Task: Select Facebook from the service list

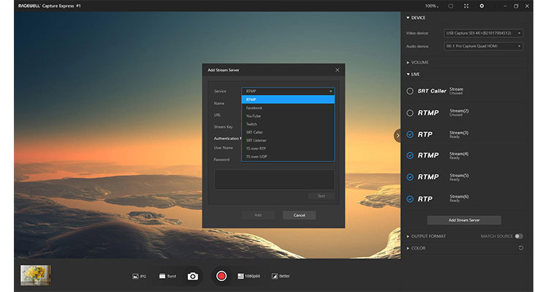Action: pos(288,108)
